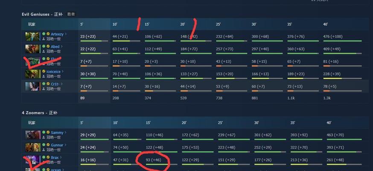Open Arteezy's hero portrait
The image size is (373, 171).
coord(33,36)
